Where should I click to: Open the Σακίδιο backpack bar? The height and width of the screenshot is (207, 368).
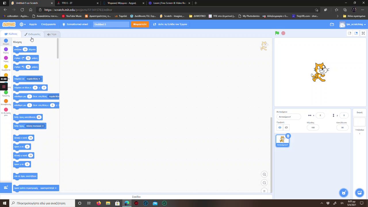(136, 197)
